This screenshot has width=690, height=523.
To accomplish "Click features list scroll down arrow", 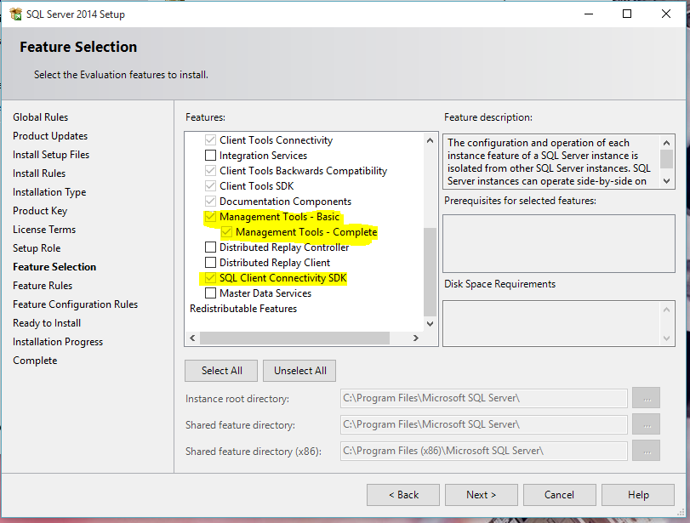I will [430, 324].
